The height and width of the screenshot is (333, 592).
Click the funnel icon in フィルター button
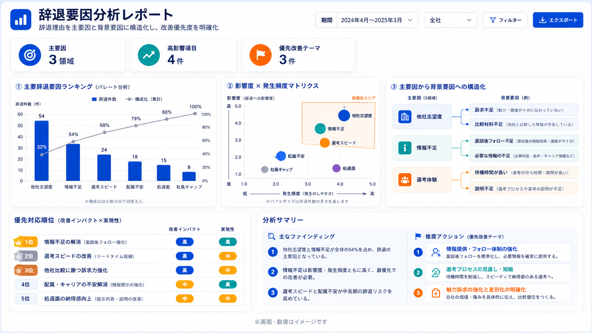click(x=493, y=20)
